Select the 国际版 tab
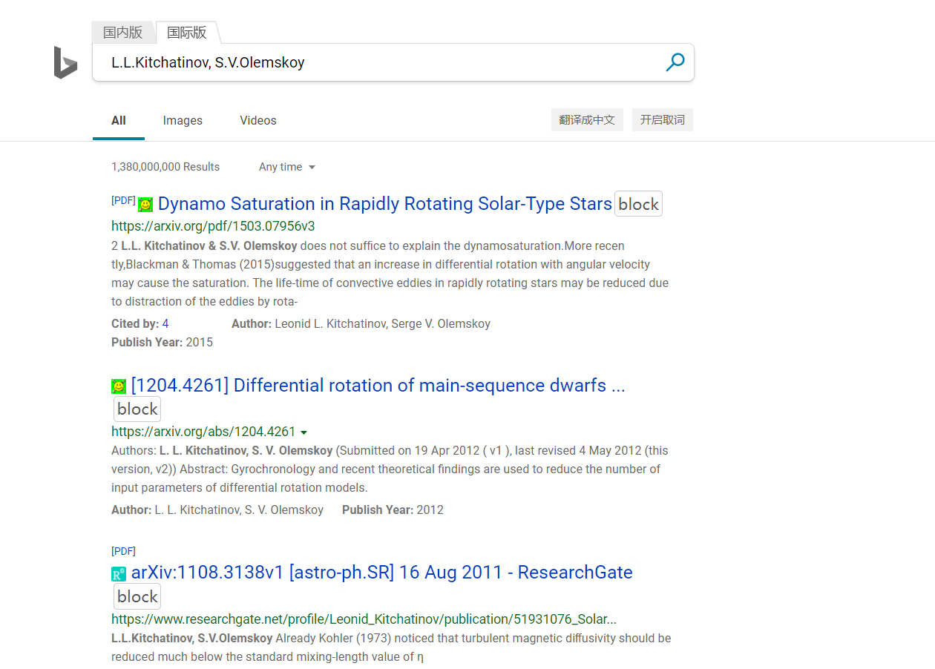 pyautogui.click(x=187, y=33)
